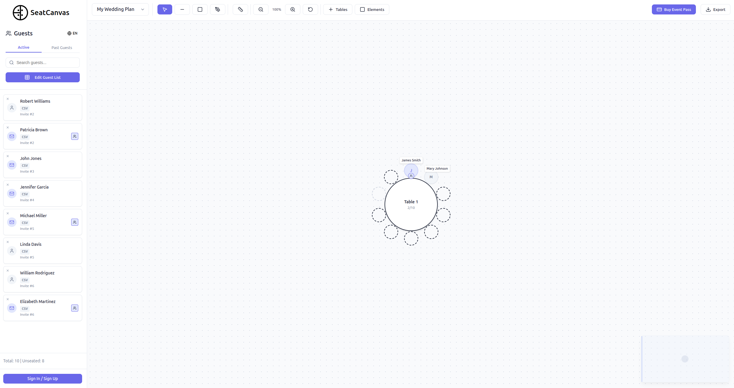Zoom out the canvas

tap(261, 9)
